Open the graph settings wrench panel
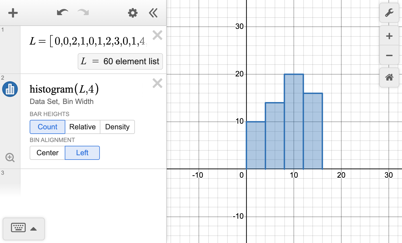The height and width of the screenshot is (243, 402). coord(389,13)
